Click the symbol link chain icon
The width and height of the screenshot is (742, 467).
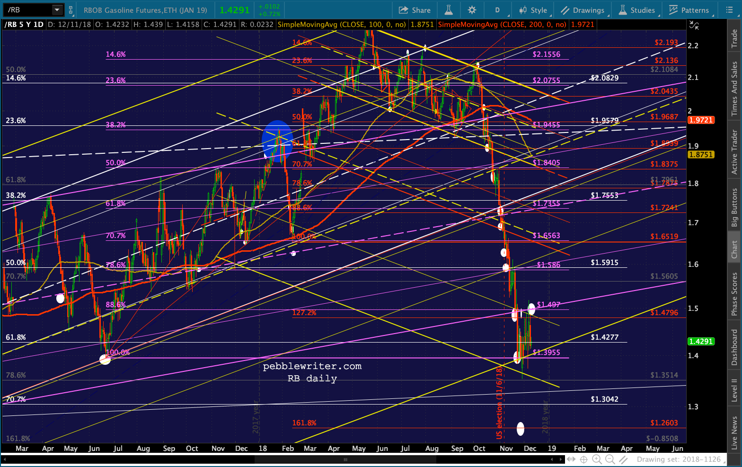pyautogui.click(x=71, y=10)
